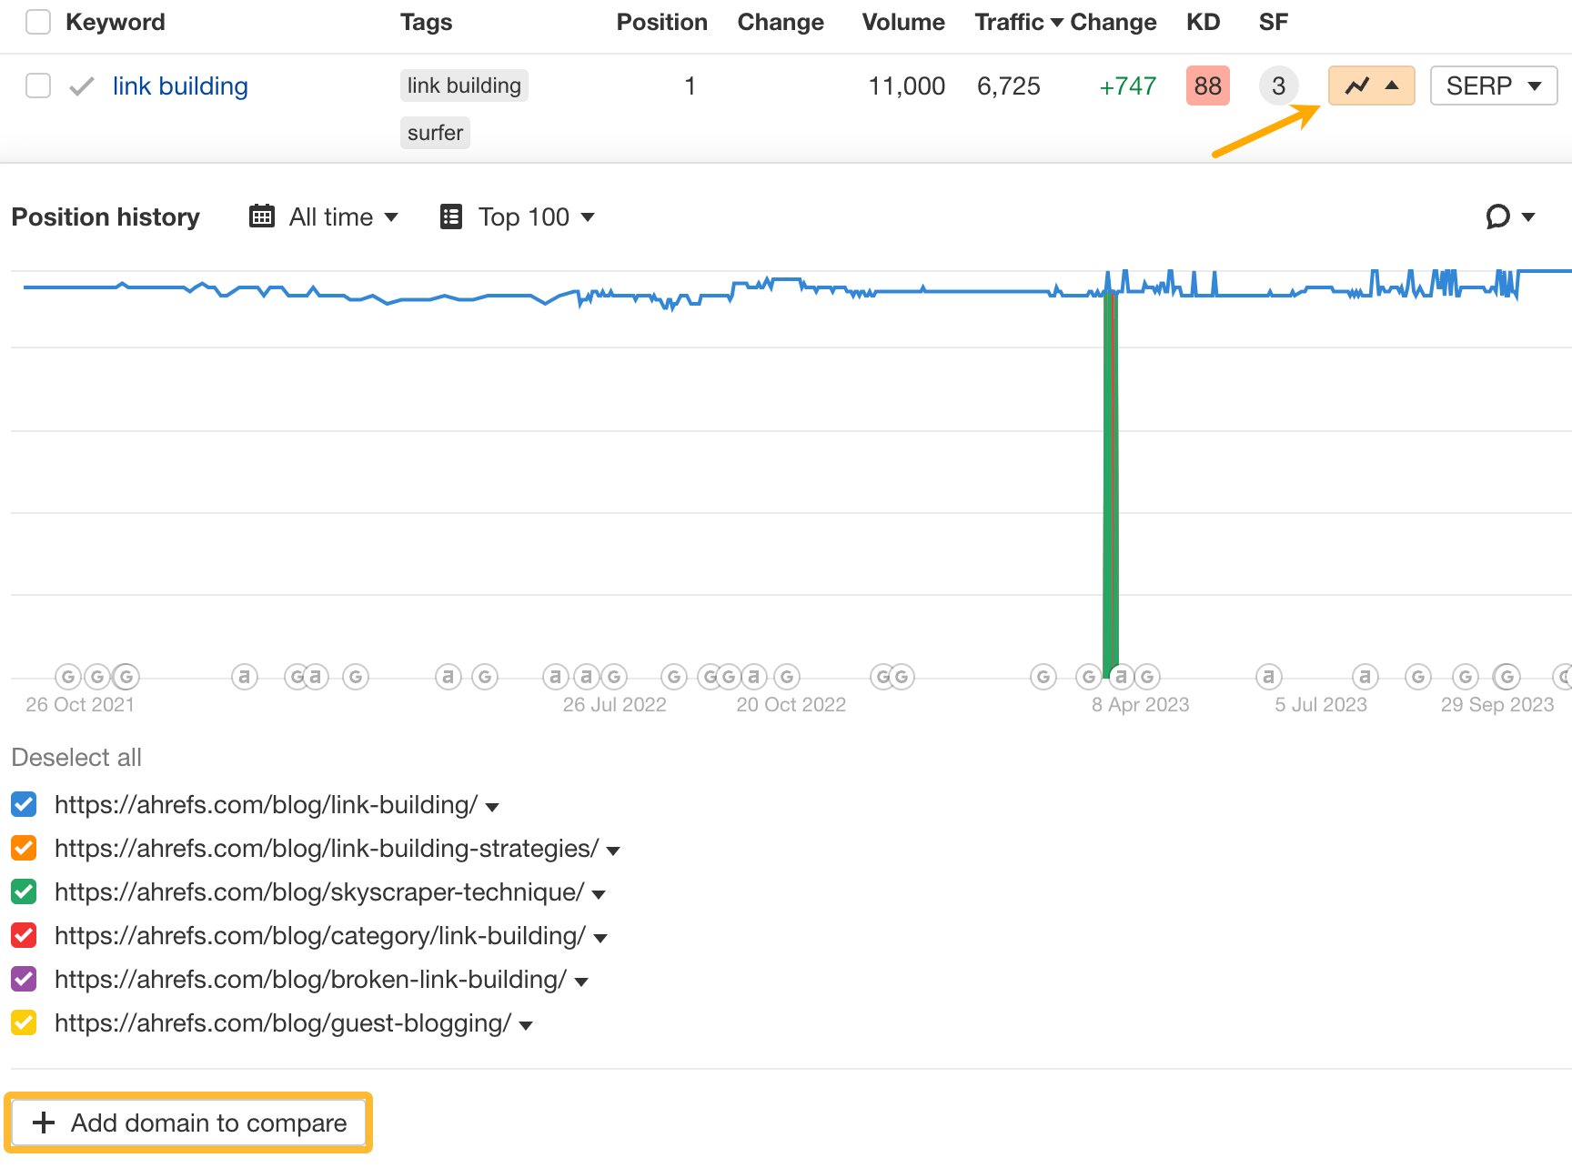Click the checkmark icon beside link building keyword
This screenshot has width=1572, height=1168.
coord(81,86)
